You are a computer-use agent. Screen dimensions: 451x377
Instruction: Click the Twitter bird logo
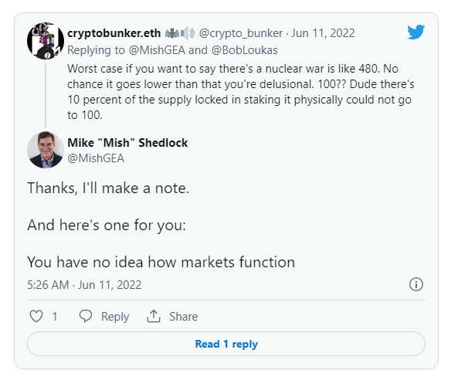[x=416, y=32]
